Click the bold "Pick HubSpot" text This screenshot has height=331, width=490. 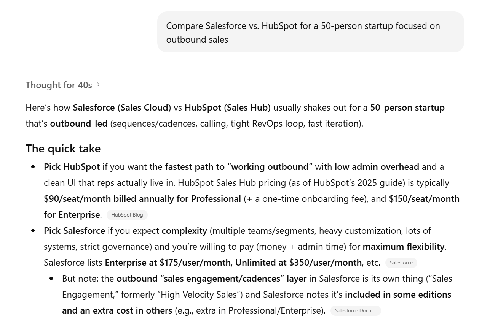72,167
